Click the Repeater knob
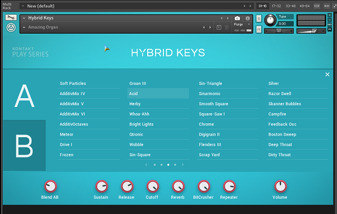 pos(229,187)
